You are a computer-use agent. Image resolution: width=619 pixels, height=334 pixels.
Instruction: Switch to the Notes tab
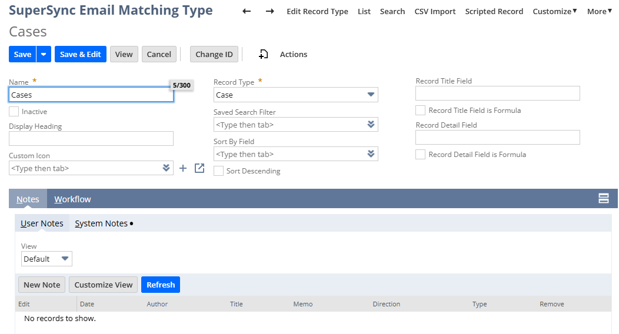(x=28, y=199)
